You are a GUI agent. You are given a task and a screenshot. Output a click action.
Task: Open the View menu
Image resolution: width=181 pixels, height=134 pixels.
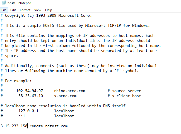(x=38, y=10)
